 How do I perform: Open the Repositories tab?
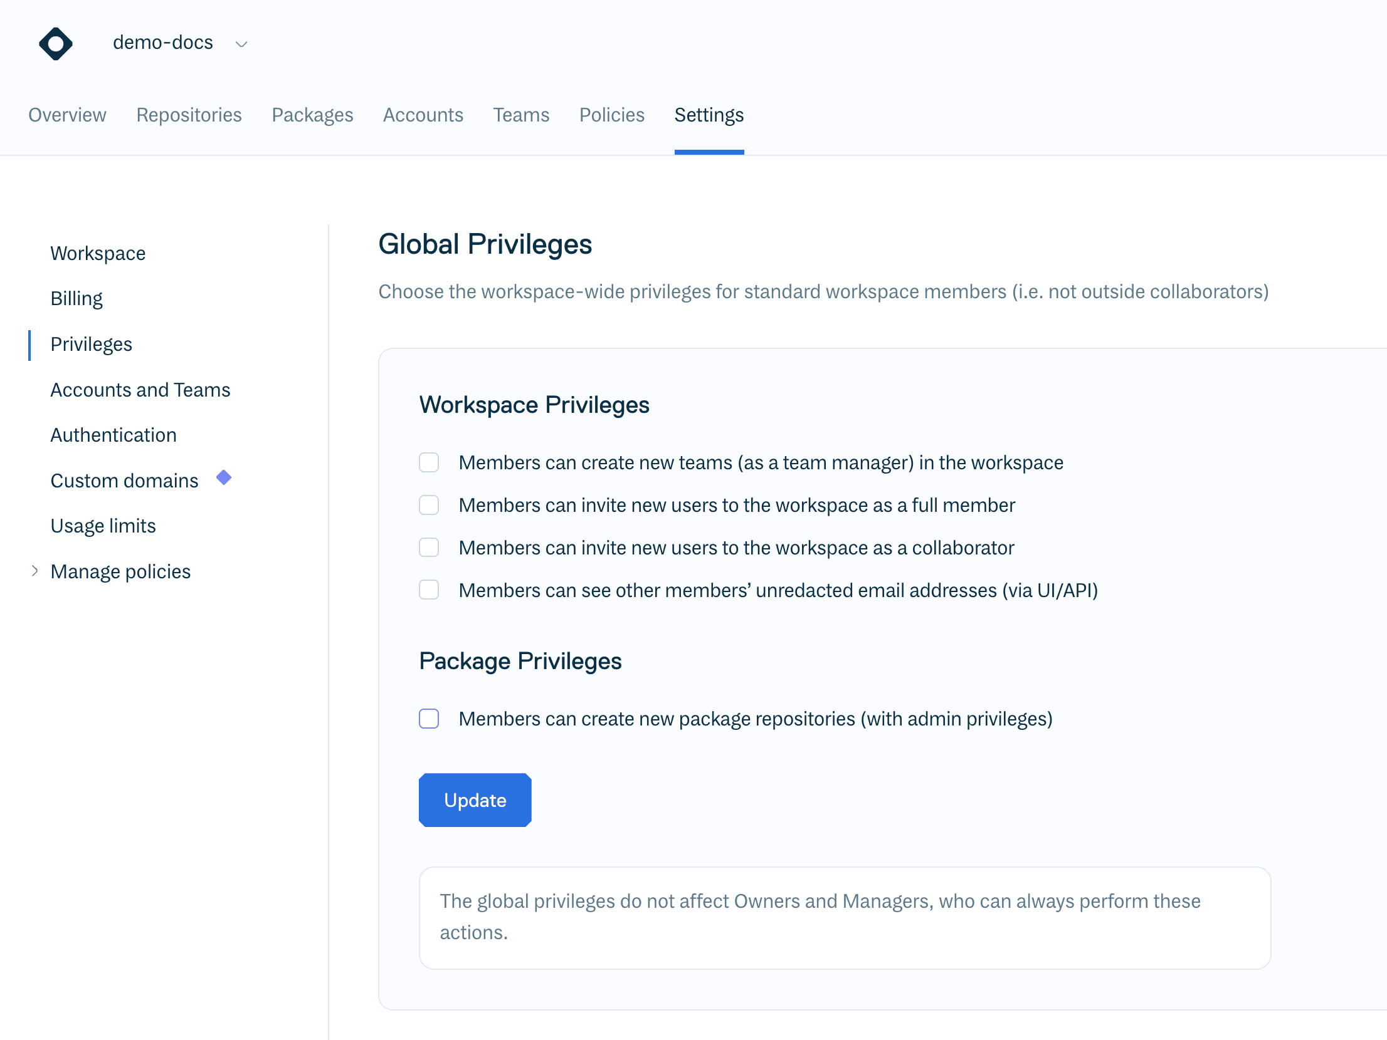189,115
